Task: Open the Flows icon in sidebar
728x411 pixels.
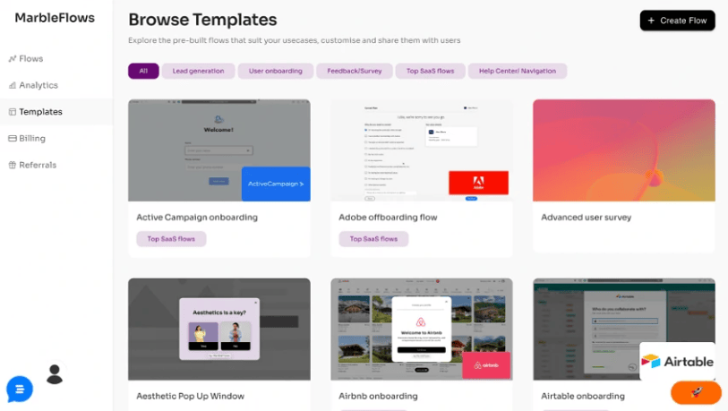Action: 13,58
